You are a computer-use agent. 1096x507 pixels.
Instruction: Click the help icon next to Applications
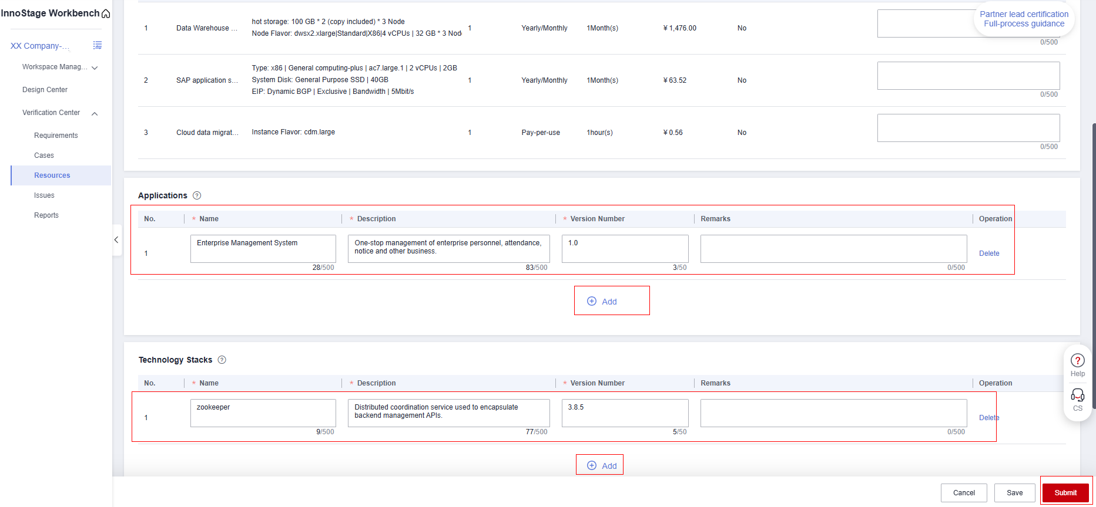tap(197, 195)
